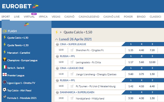Open stats icon for Jiangxi Liansheng - Chengdu Qianbao

click(x=72, y=74)
